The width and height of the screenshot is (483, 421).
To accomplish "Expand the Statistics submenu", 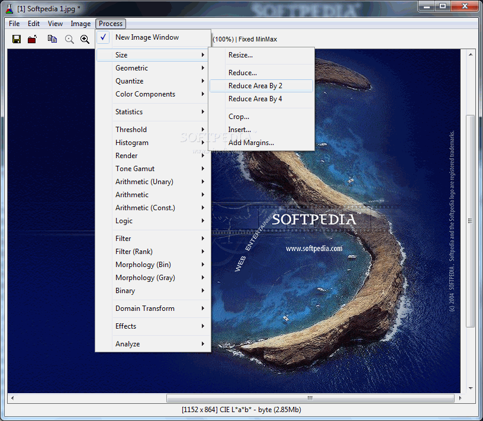I will coord(153,112).
